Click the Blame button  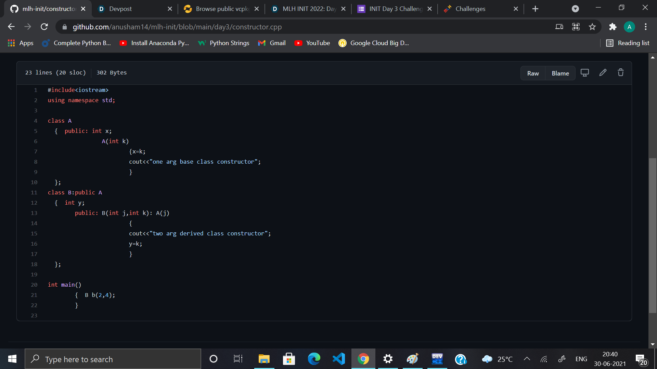[560, 73]
